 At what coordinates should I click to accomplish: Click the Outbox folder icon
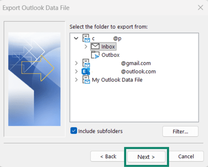click(95, 55)
